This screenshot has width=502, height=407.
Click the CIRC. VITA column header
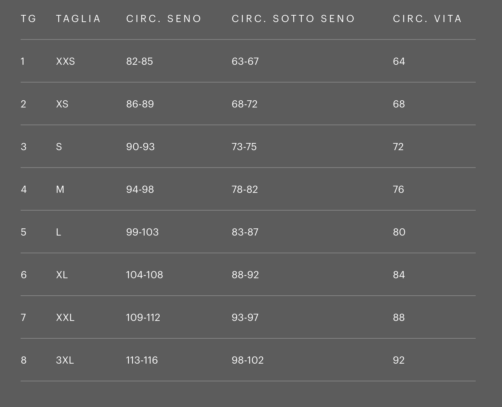(427, 18)
